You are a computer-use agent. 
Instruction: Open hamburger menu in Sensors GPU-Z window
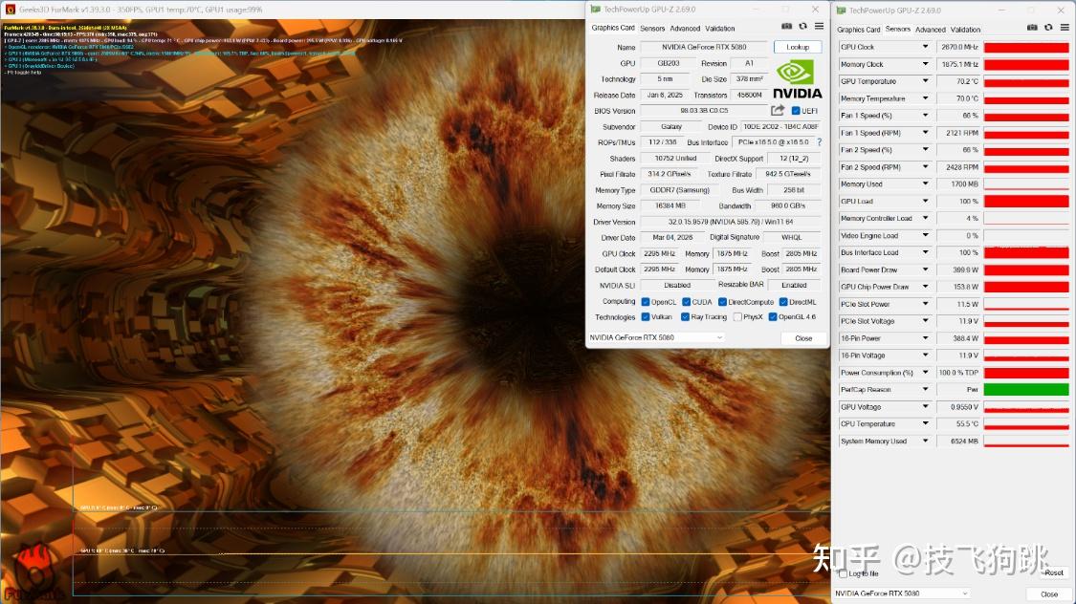[x=1065, y=28]
